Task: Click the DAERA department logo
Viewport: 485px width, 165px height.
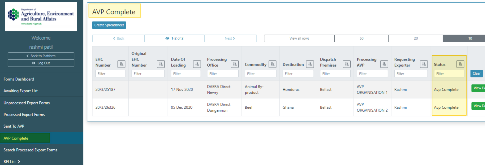Action: coord(41,17)
